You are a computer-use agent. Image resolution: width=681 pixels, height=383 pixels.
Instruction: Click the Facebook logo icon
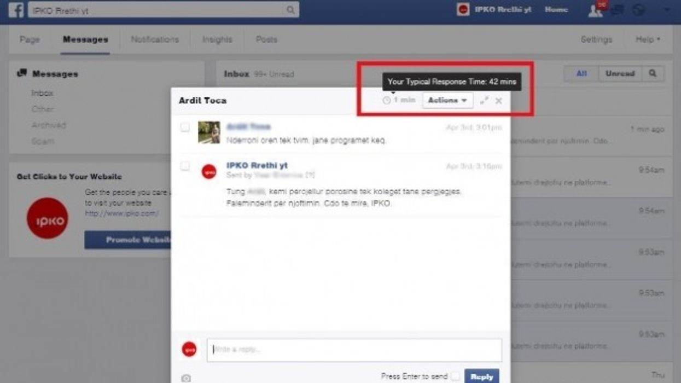point(15,10)
